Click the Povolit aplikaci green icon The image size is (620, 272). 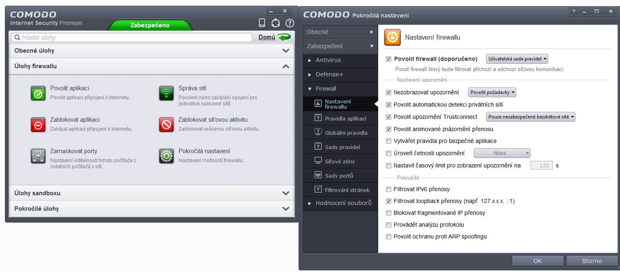[38, 93]
